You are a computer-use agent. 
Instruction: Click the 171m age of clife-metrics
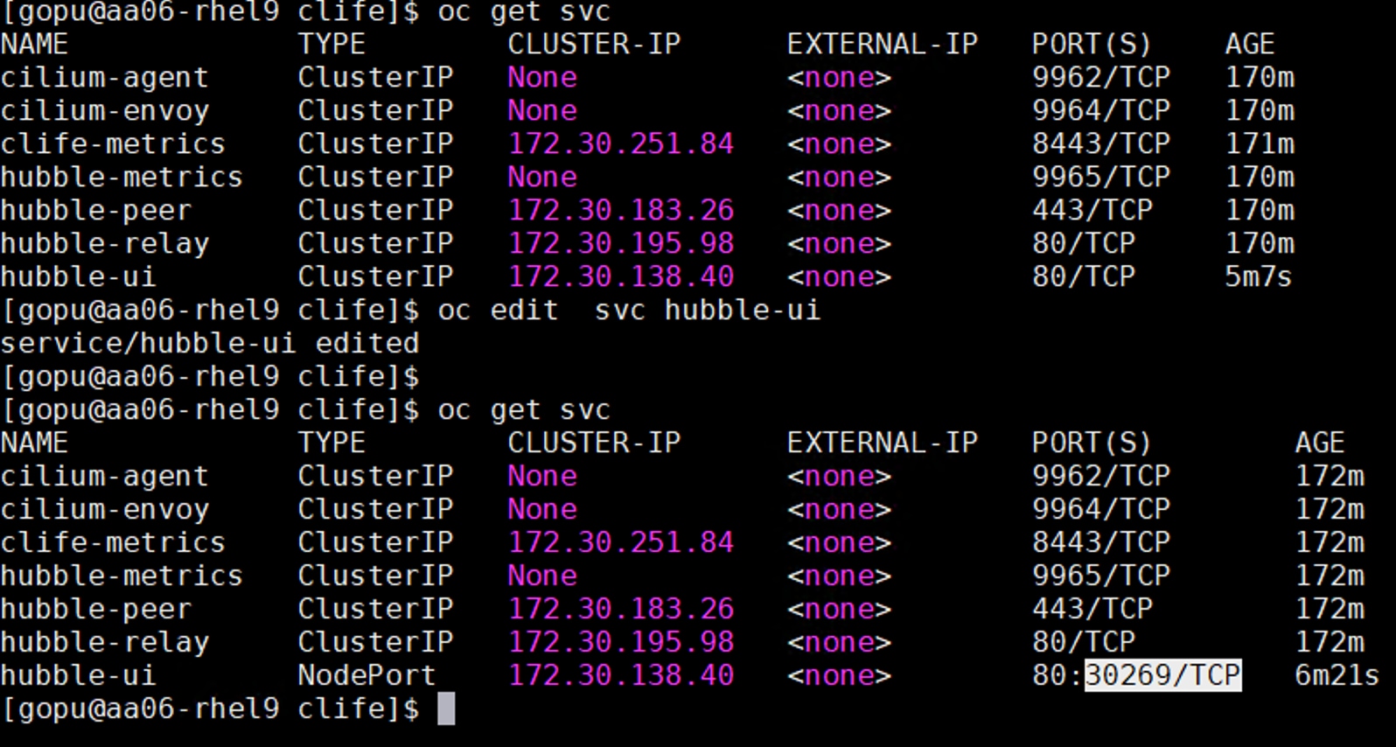pos(1260,143)
